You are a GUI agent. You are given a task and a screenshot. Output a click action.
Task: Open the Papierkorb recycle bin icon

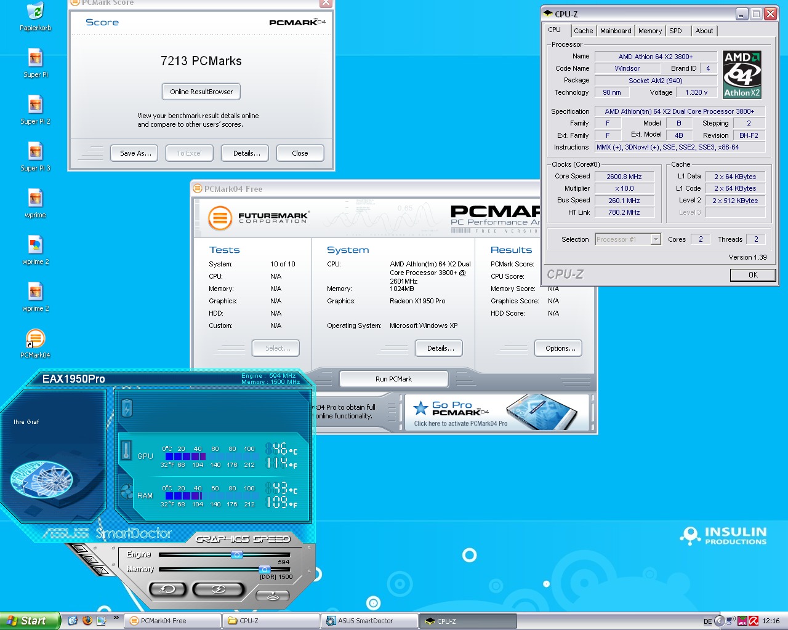tap(36, 17)
